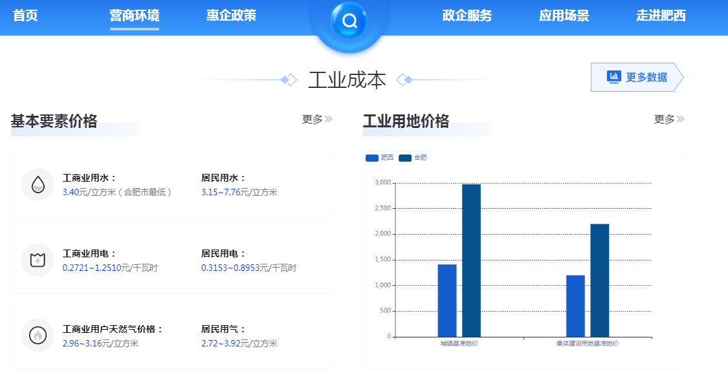Viewport: 728px width, 373px height.
Task: Click the water drop icon for water prices
Action: click(39, 184)
